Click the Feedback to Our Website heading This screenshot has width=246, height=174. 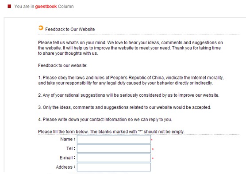coord(70,29)
